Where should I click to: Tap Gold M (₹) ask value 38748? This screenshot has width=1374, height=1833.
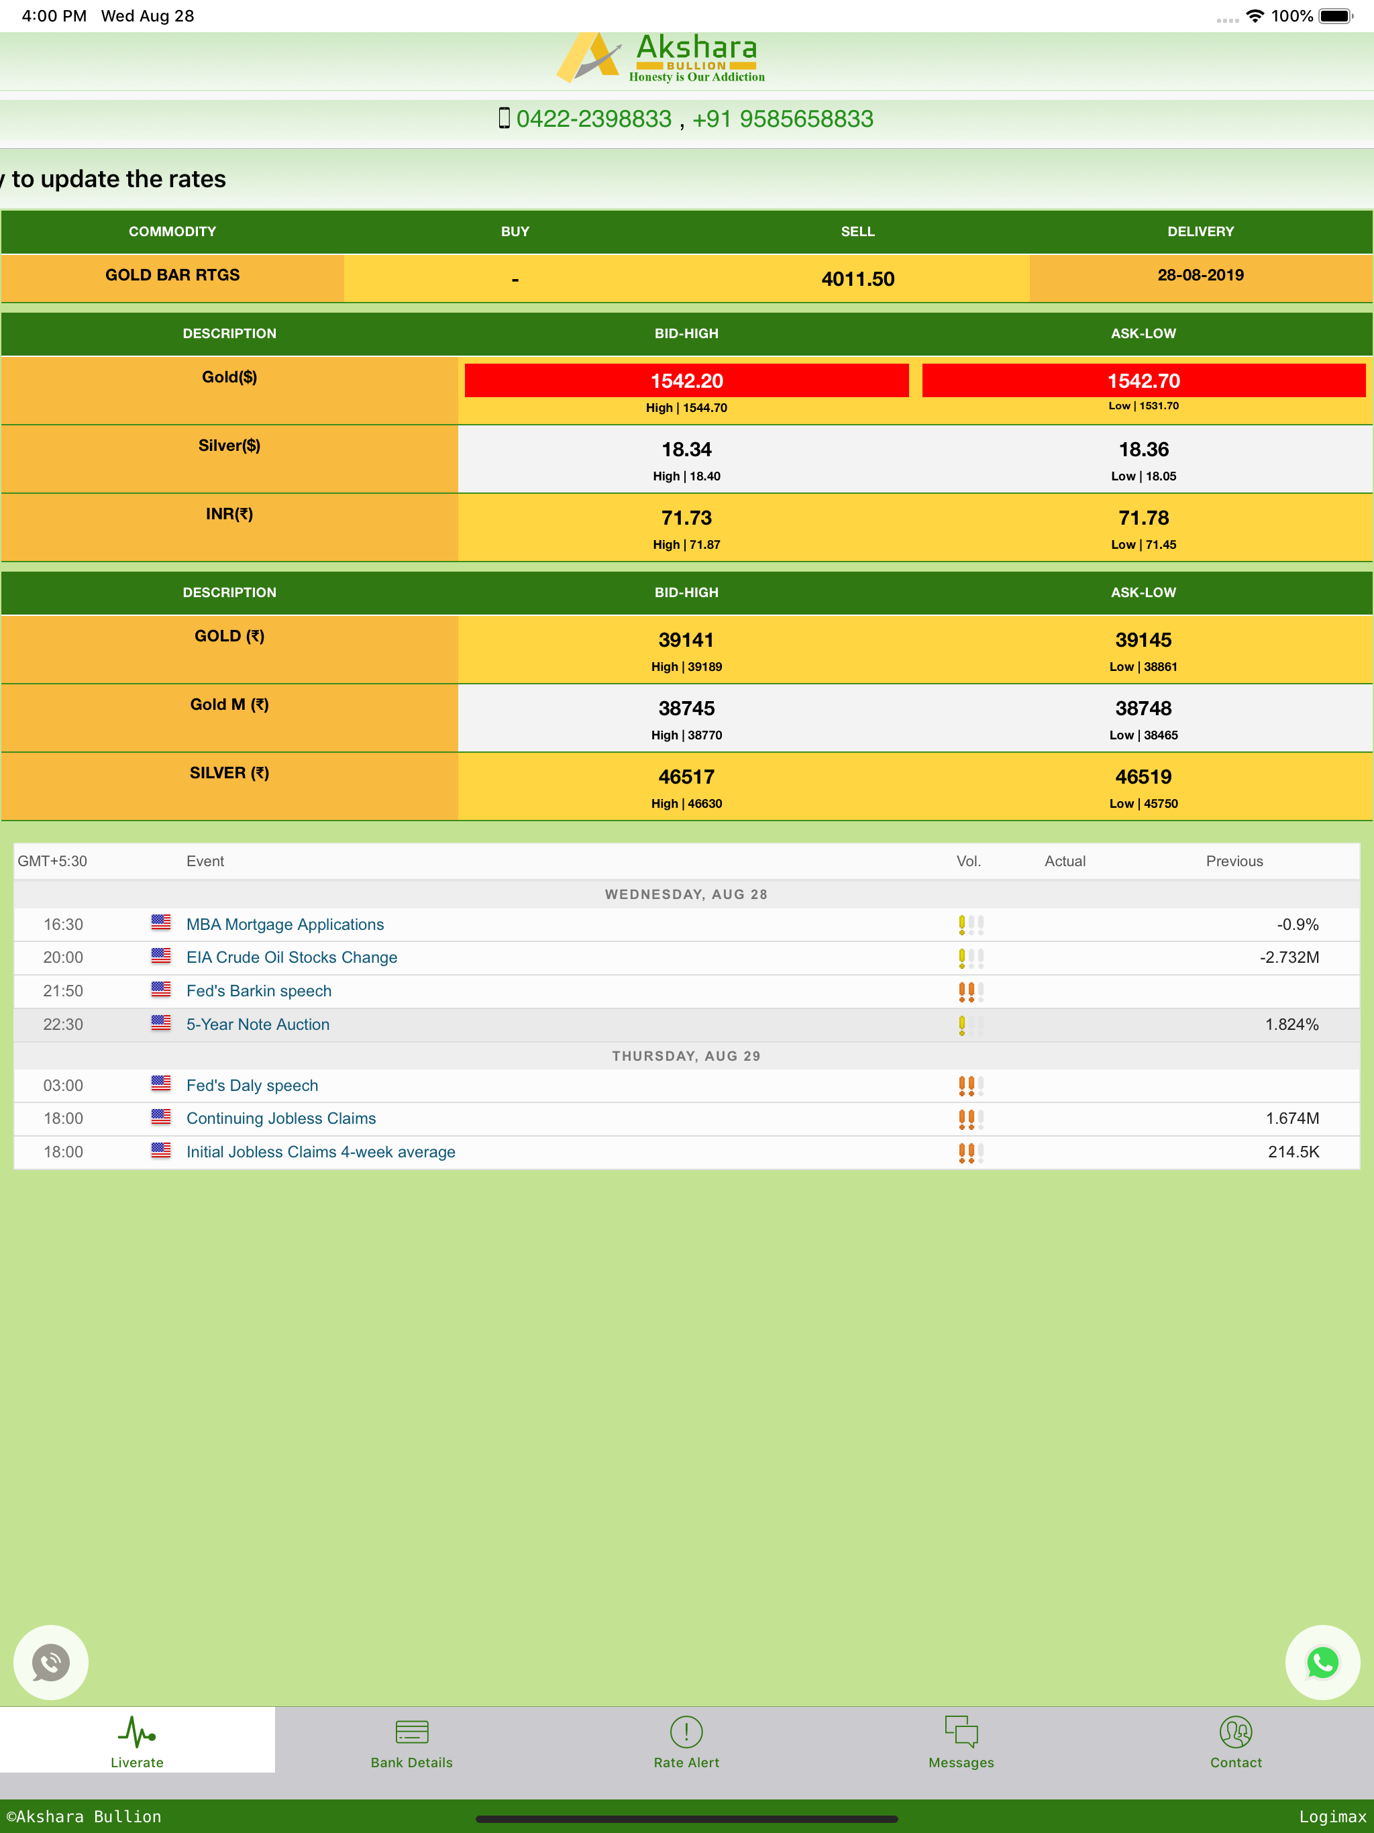(1144, 709)
